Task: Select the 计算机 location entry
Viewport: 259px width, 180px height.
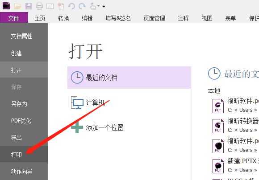Action: (x=129, y=102)
